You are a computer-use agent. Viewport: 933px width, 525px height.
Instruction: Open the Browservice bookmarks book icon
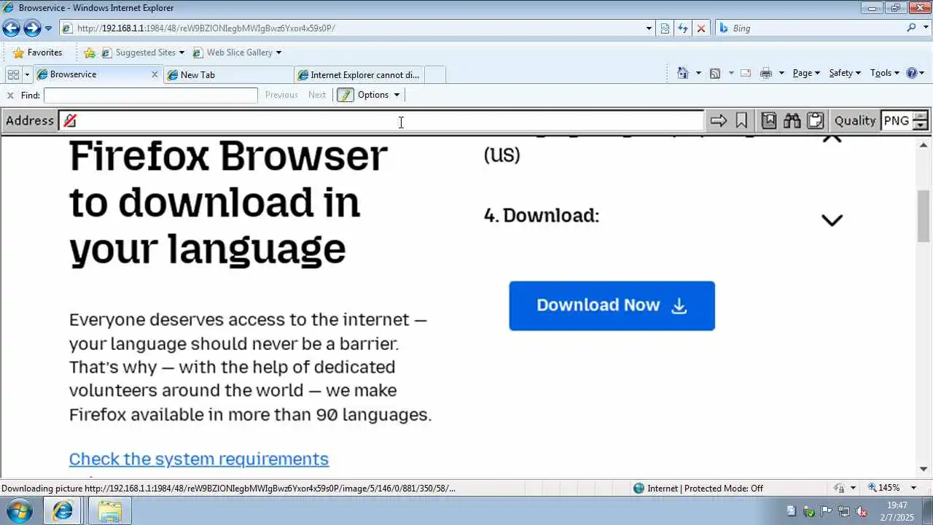[x=768, y=120]
